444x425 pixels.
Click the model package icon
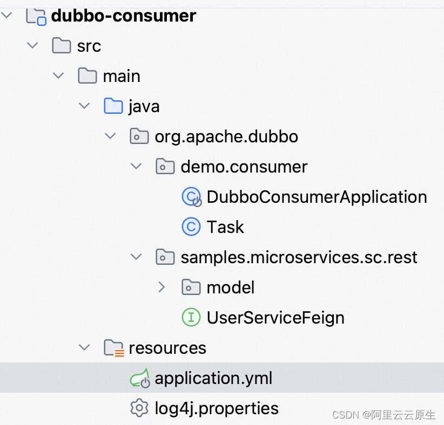click(191, 287)
